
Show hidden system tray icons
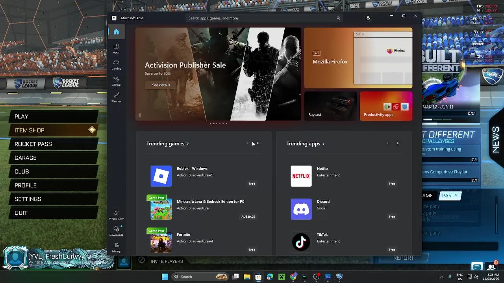(x=441, y=277)
